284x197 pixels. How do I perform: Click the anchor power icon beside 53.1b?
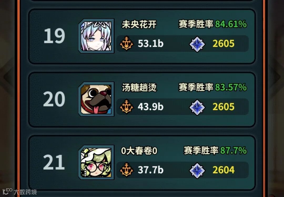coord(126,43)
